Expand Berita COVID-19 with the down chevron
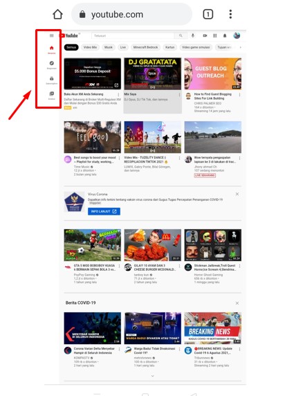The width and height of the screenshot is (303, 396). coord(152,376)
